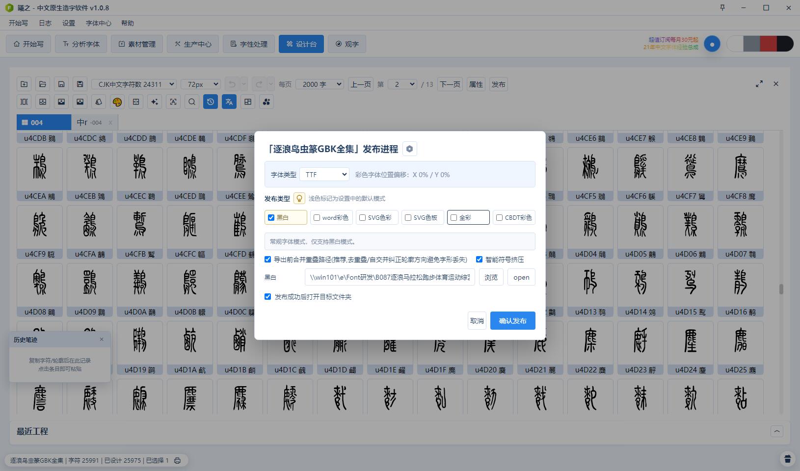This screenshot has height=471, width=800.
Task: Open the 字体中心 menu
Action: 98,23
